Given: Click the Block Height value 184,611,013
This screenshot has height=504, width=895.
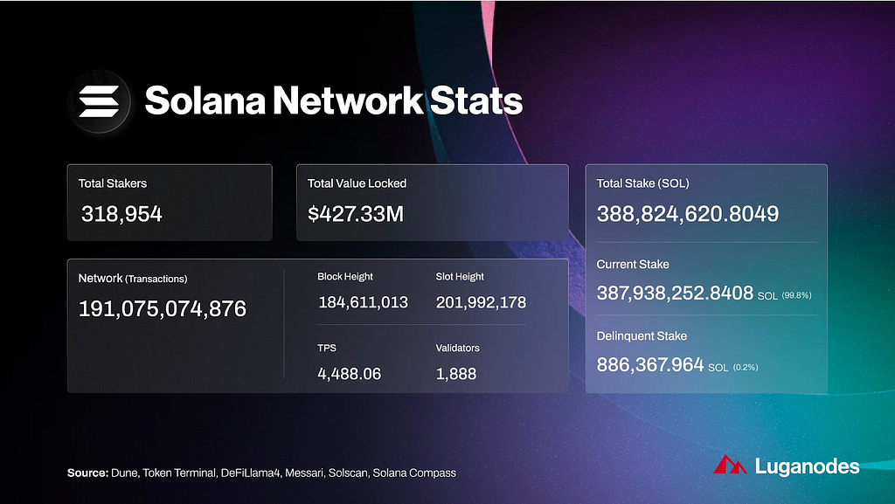Looking at the screenshot, I should (x=363, y=302).
